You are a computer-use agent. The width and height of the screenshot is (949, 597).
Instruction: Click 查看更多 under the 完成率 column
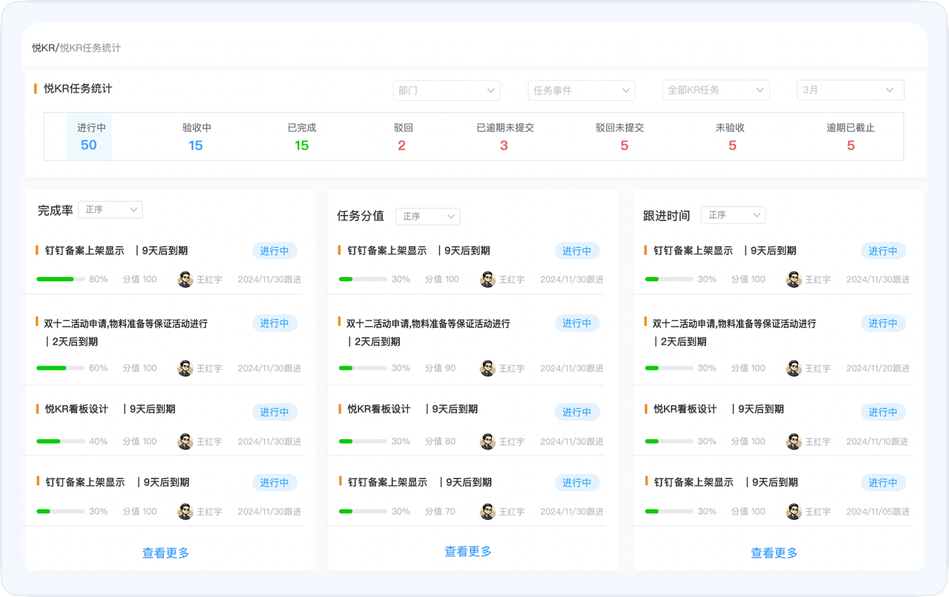point(165,553)
